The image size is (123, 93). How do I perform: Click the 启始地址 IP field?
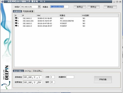(x=32, y=77)
